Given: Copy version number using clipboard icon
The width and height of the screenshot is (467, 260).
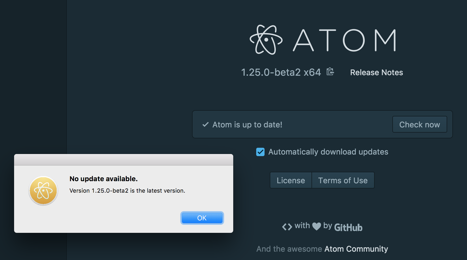Looking at the screenshot, I should (330, 72).
